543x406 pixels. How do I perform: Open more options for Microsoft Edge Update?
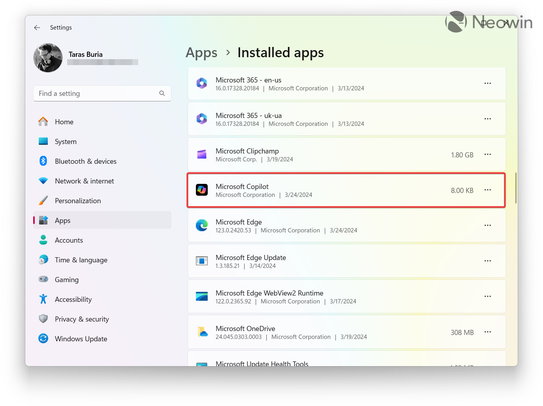488,261
